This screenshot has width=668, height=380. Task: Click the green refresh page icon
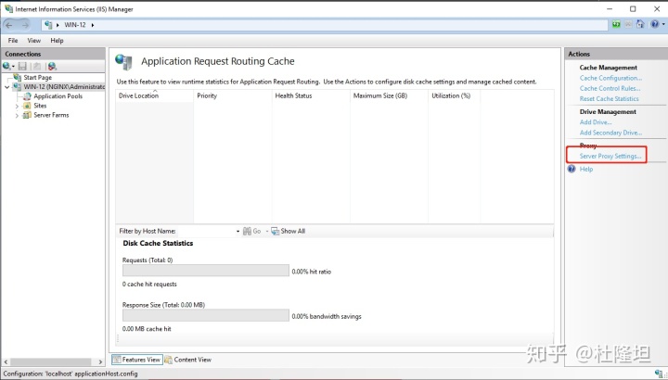(x=616, y=25)
